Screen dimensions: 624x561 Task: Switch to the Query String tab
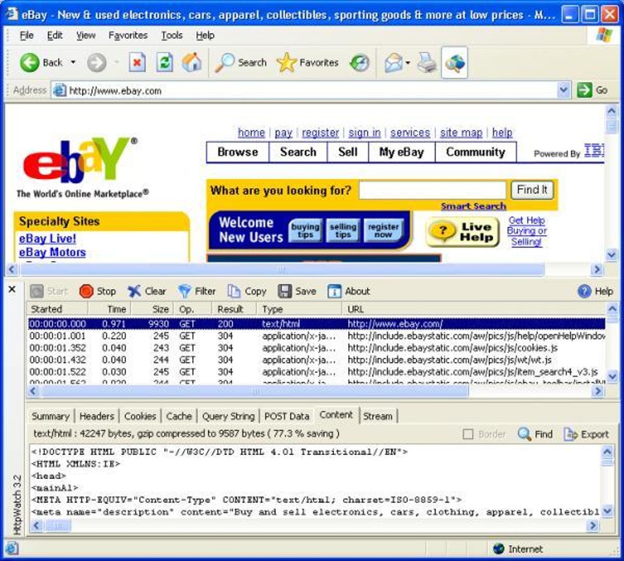point(228,416)
